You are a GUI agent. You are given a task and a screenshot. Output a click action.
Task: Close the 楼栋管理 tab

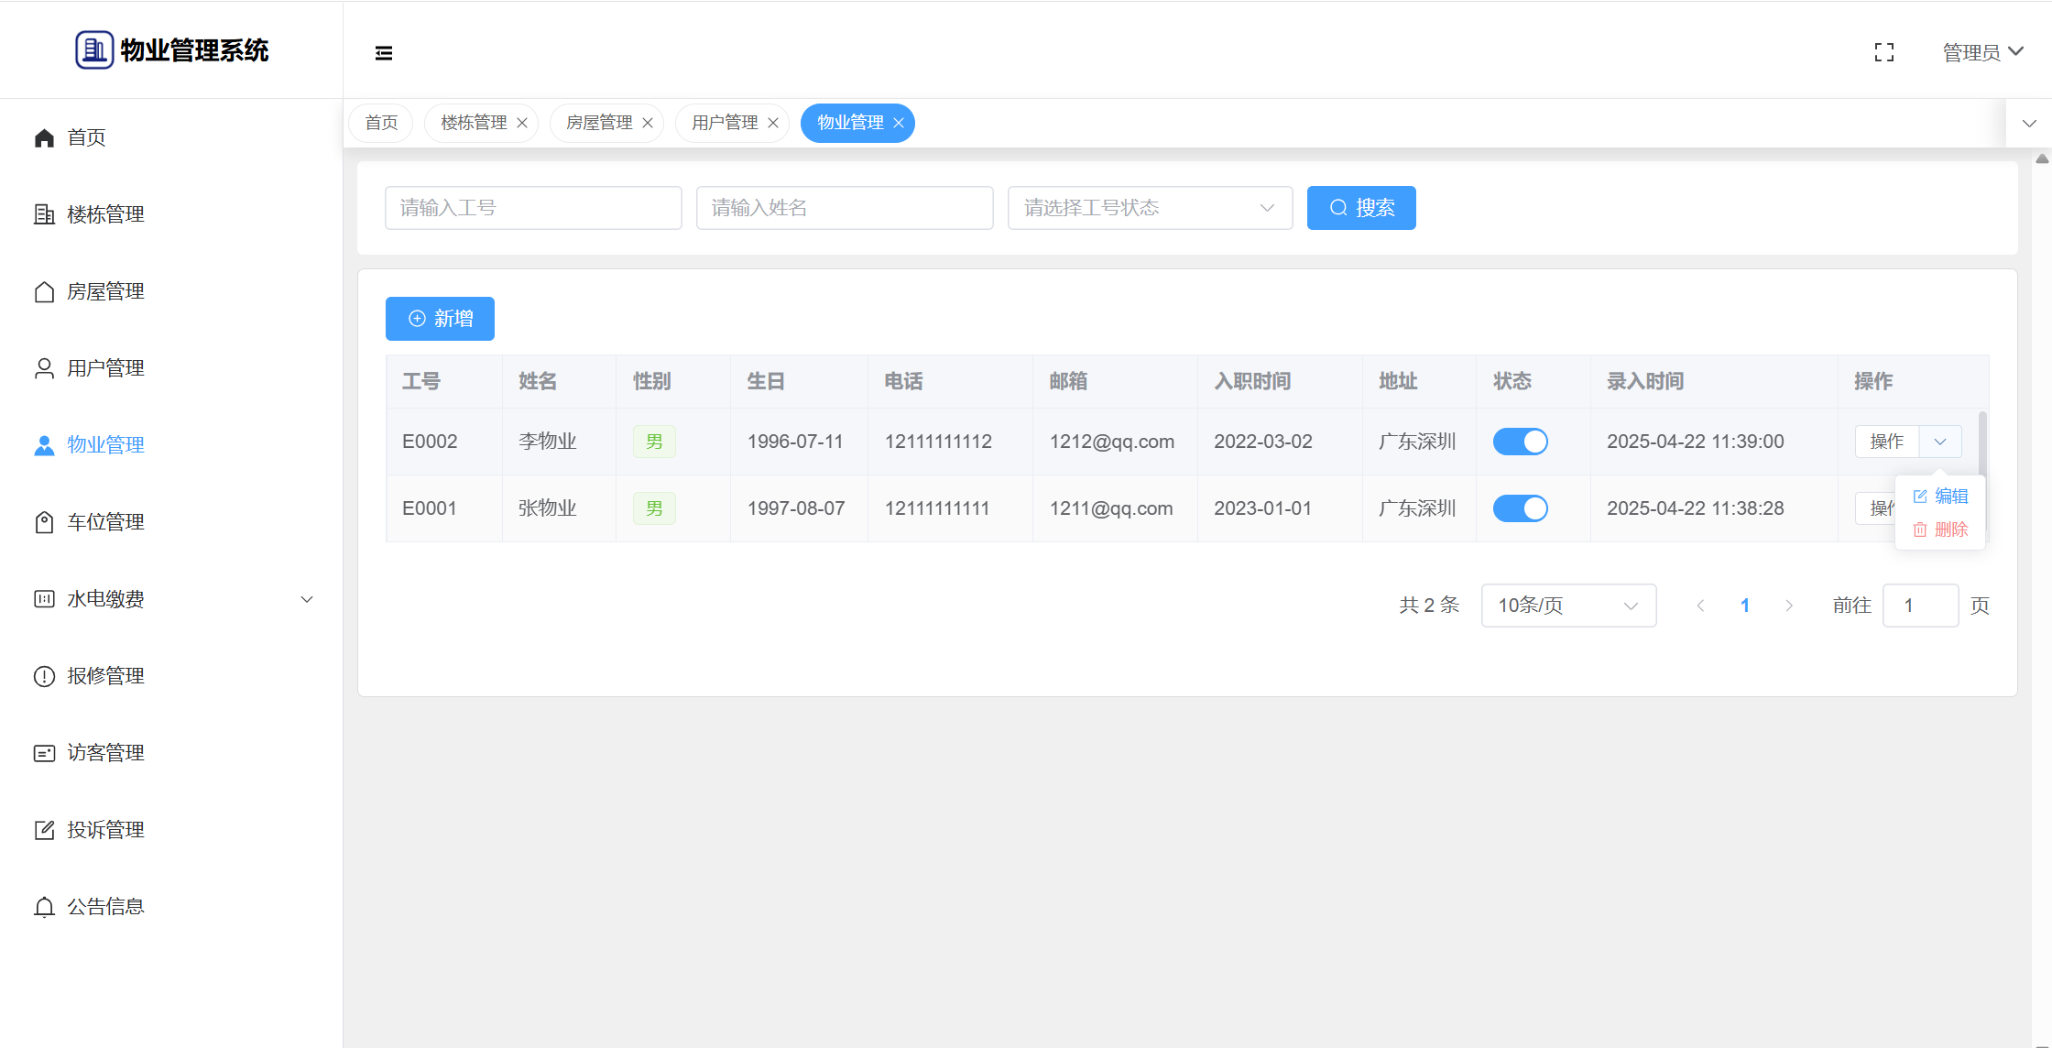[x=522, y=123]
